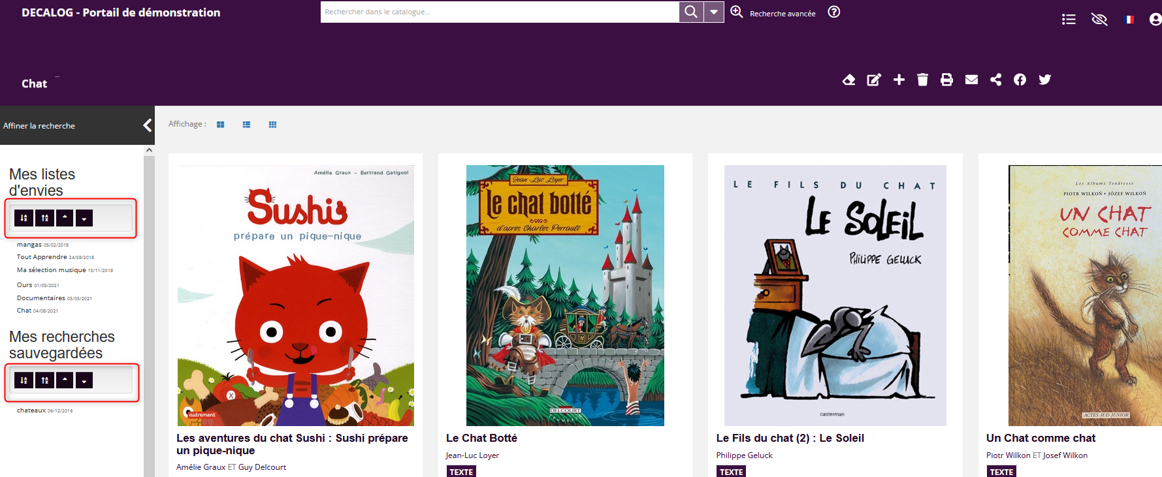1162x477 pixels.
Task: Send the list by email
Action: coord(971,80)
